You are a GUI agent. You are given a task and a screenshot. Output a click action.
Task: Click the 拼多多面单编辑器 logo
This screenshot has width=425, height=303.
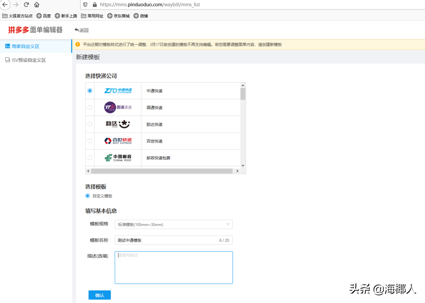32,30
